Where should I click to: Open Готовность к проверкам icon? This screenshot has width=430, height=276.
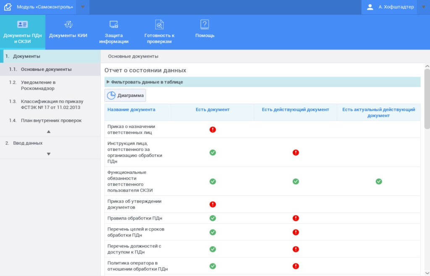click(159, 24)
